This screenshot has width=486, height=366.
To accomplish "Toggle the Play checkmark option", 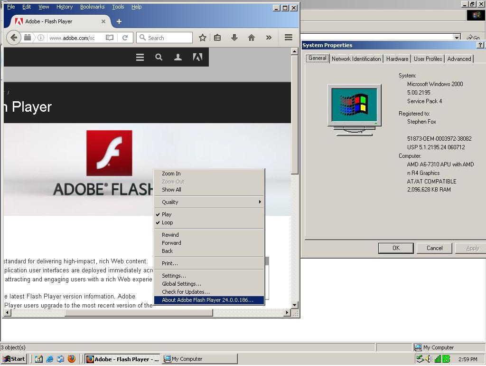I will tap(209, 214).
